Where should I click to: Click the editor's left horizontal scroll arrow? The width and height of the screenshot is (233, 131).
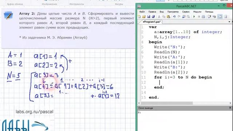139,103
